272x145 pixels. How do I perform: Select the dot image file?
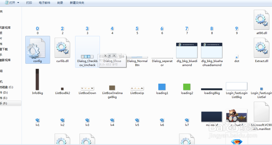click(x=237, y=57)
